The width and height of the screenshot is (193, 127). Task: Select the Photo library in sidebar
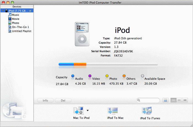[x=15, y=23]
